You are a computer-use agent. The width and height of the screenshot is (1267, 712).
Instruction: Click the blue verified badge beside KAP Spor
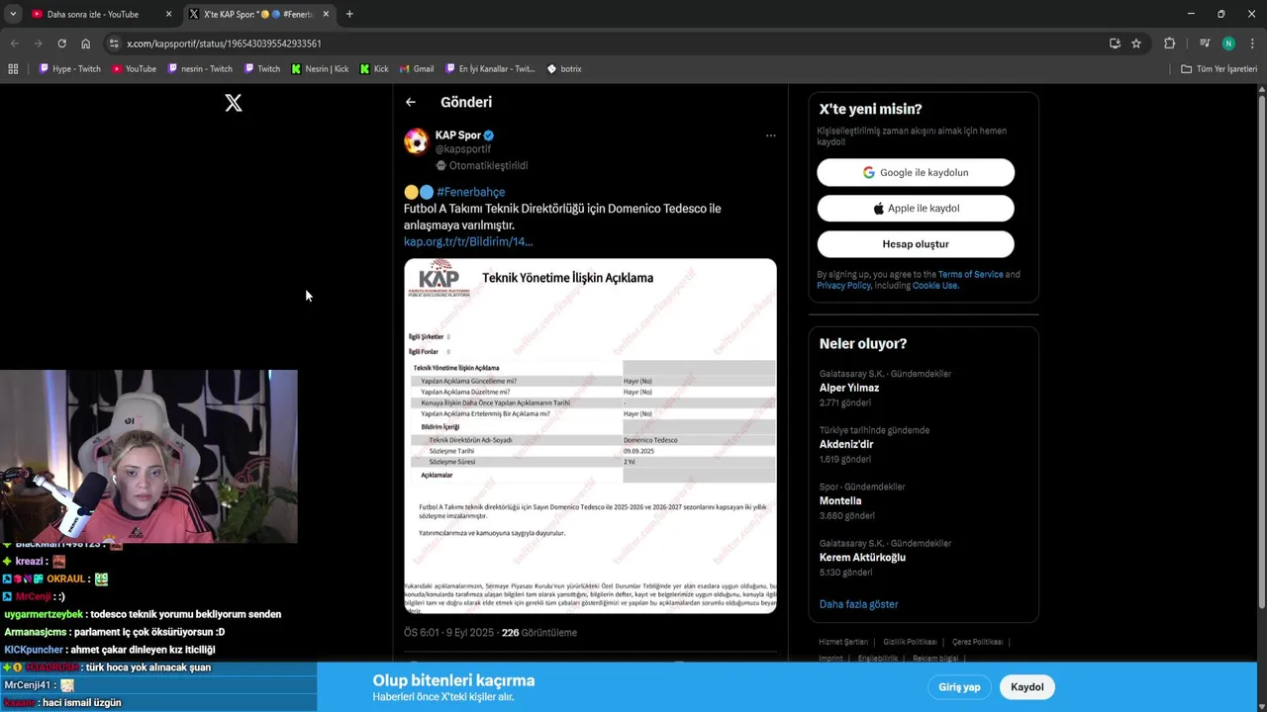pyautogui.click(x=489, y=135)
